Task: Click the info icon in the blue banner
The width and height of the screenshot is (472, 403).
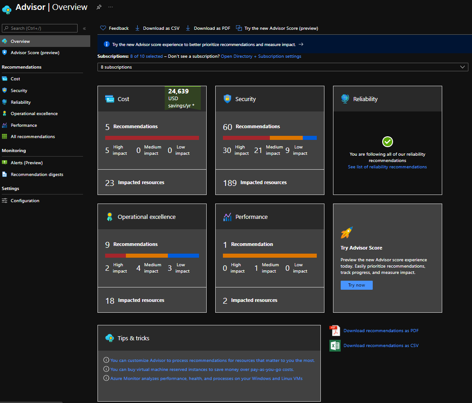Action: (106, 44)
